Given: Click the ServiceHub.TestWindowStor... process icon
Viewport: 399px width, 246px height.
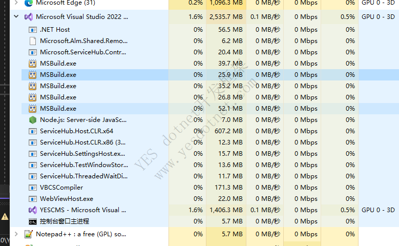Looking at the screenshot, I should tap(33, 165).
